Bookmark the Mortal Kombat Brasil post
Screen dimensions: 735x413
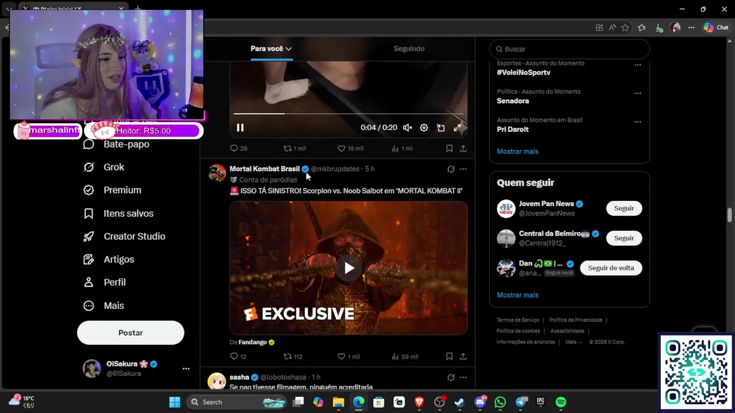[x=449, y=356]
